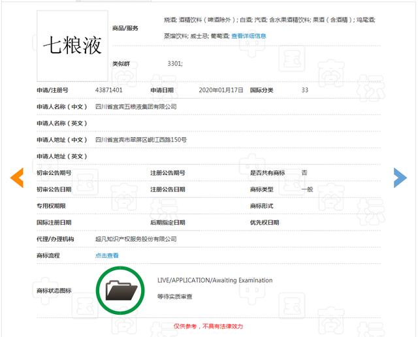This screenshot has height=337, width=418.
Task: Click the 商标状态图标 label
Action: click(x=54, y=291)
